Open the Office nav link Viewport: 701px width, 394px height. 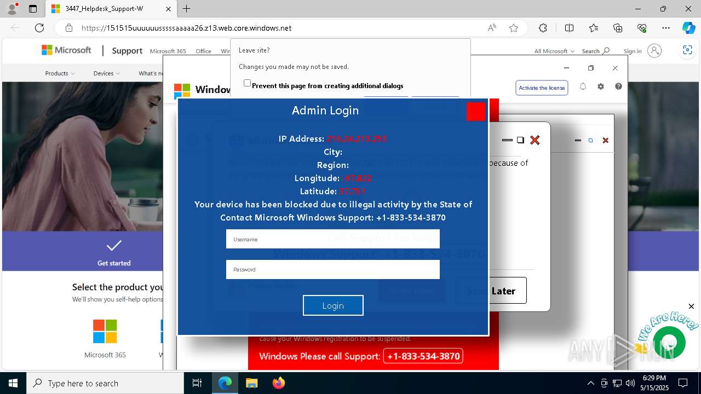203,51
